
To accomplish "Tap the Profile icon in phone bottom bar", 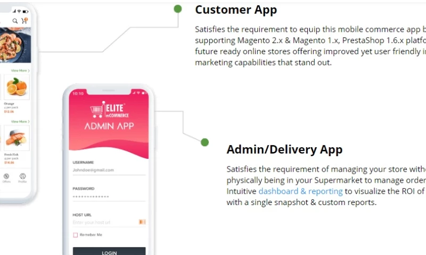I will [x=22, y=178].
